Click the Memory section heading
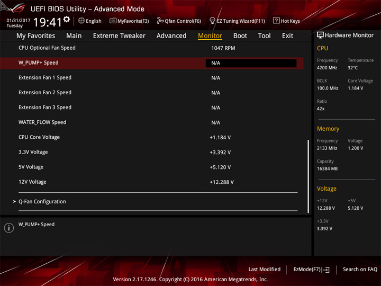 pos(328,129)
